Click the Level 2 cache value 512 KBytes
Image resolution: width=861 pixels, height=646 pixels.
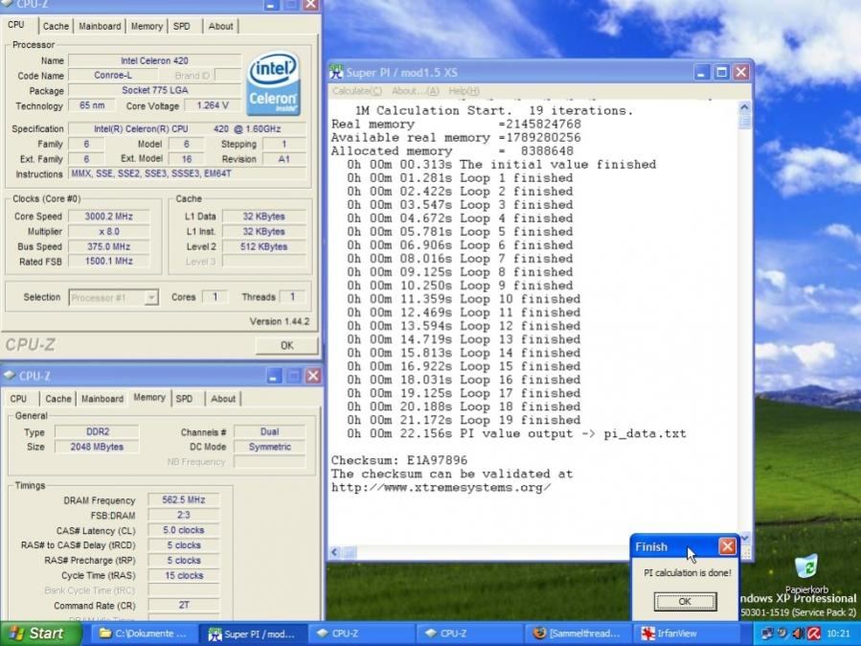[263, 246]
